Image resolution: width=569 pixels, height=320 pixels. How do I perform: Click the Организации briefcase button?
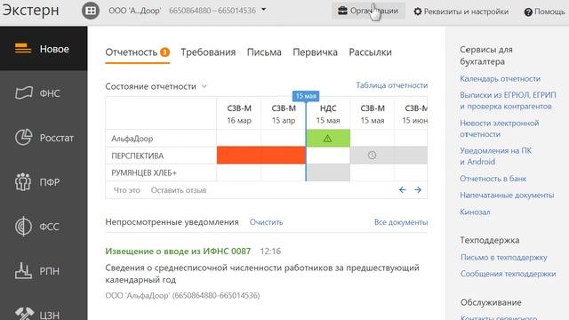pos(368,11)
